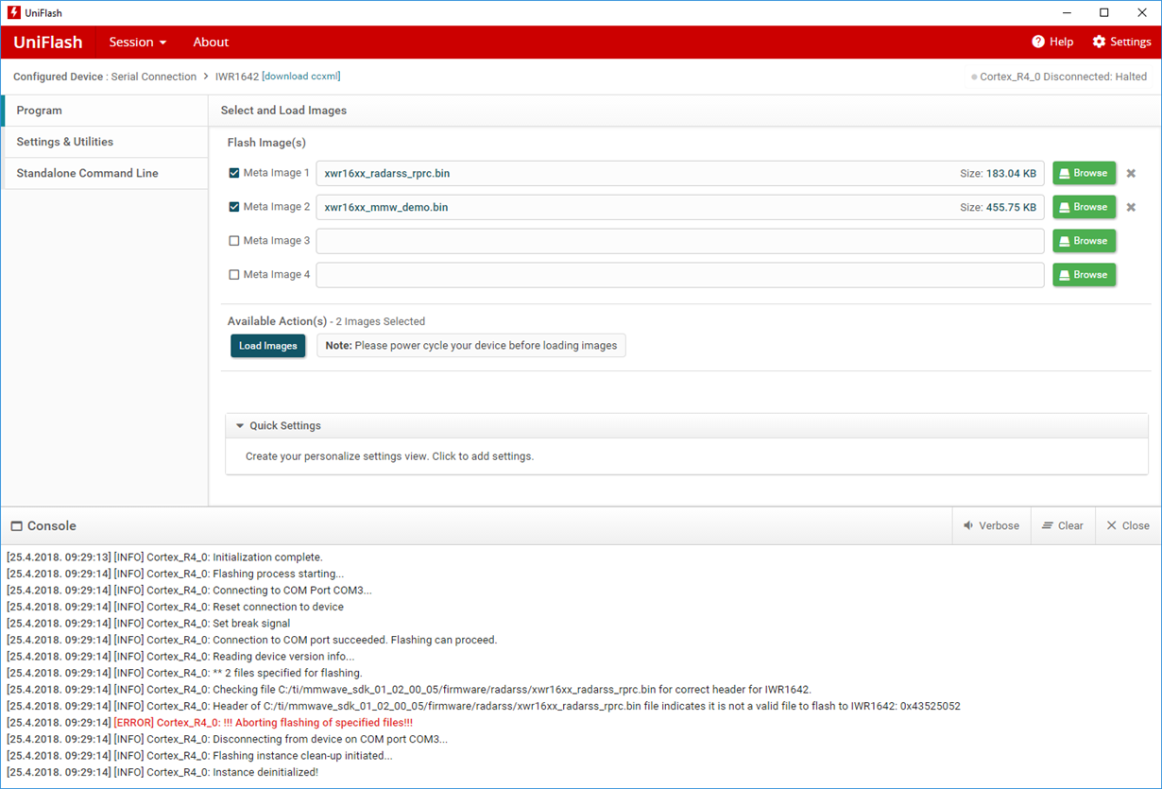Screen dimensions: 1162x789
Task: Open the Standalone Command Line tab
Action: (x=105, y=173)
